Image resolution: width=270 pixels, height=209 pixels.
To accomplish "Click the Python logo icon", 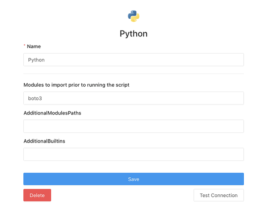I will click(134, 16).
